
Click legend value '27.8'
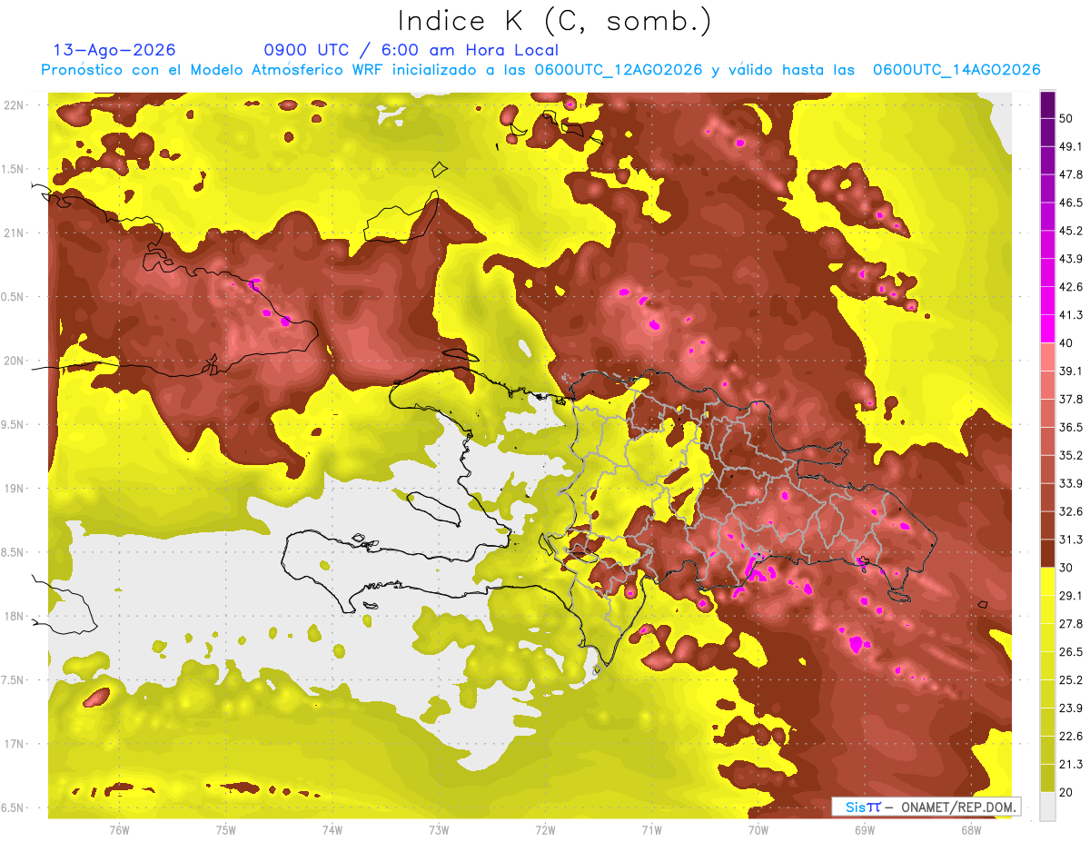coord(1070,624)
